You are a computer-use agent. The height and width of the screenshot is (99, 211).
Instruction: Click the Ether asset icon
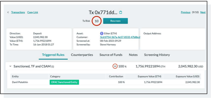pos(102,34)
